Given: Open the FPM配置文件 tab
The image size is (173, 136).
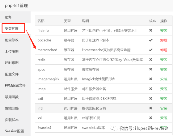Looking at the screenshot, I should click(15, 85).
